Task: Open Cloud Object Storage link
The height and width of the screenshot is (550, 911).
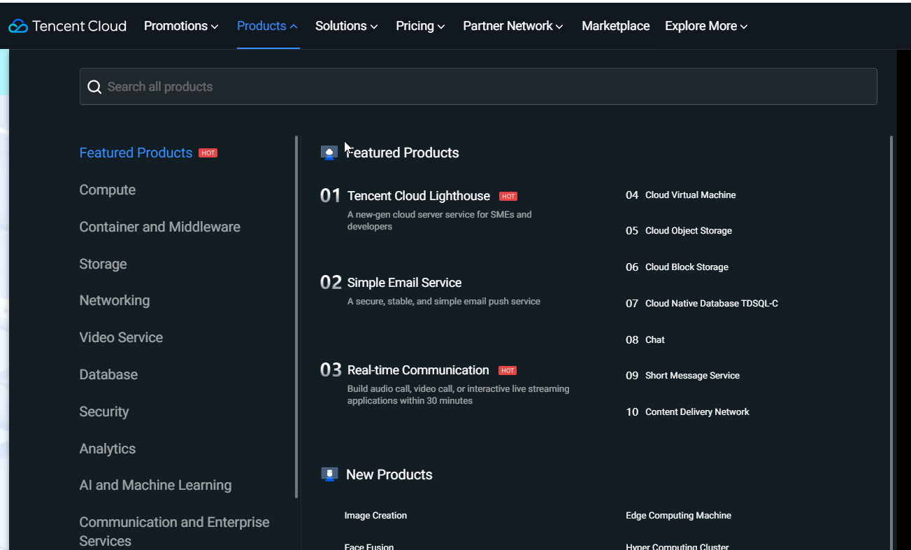Action: 689,231
